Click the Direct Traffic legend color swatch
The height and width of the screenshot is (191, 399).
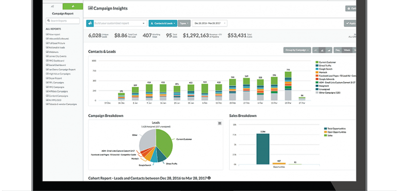point(317,66)
